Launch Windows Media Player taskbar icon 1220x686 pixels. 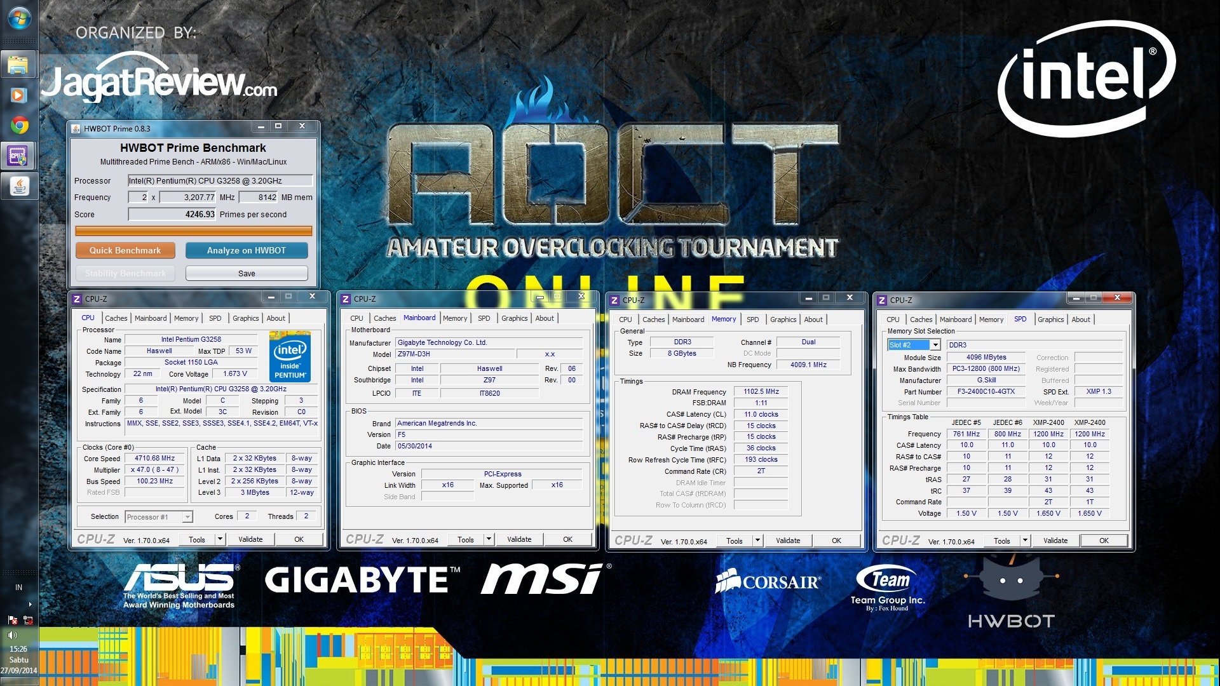(18, 95)
